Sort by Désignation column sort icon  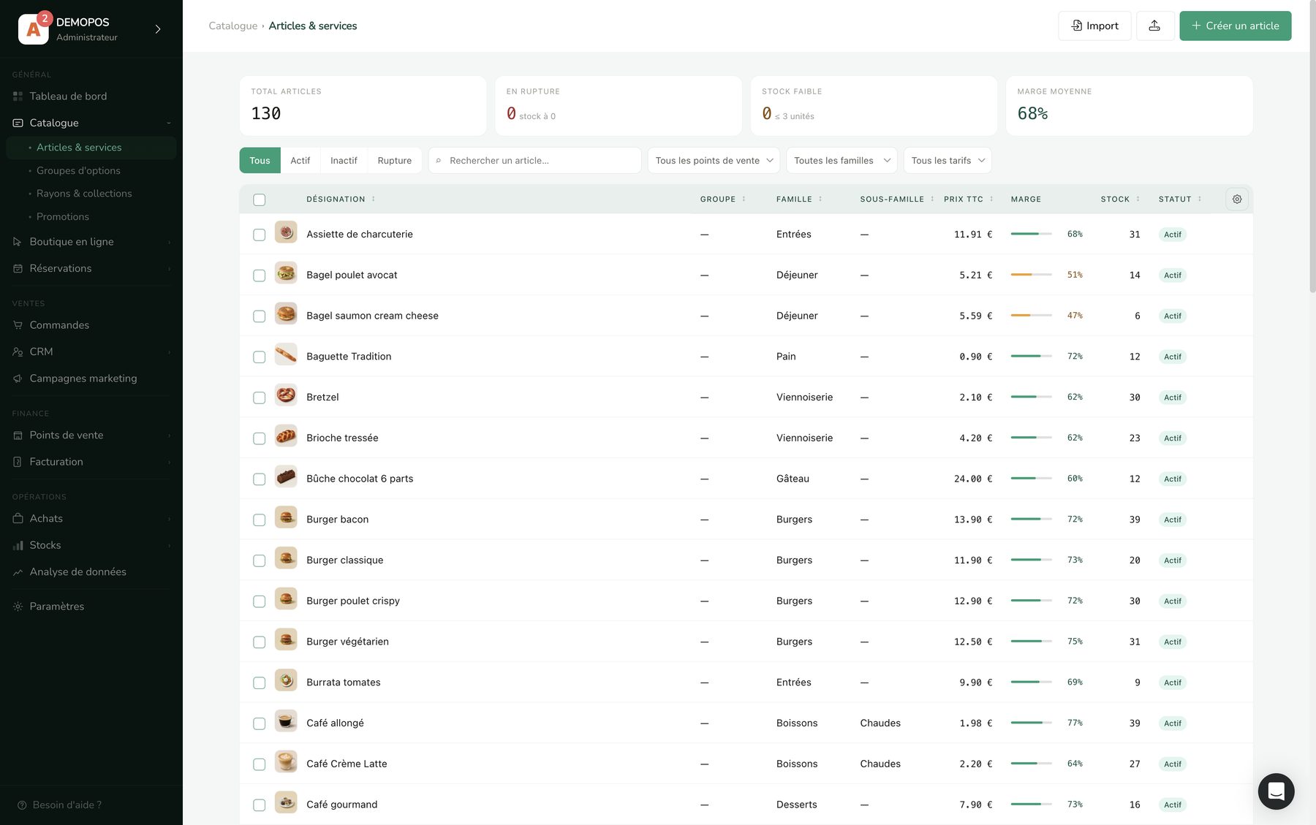(x=373, y=199)
